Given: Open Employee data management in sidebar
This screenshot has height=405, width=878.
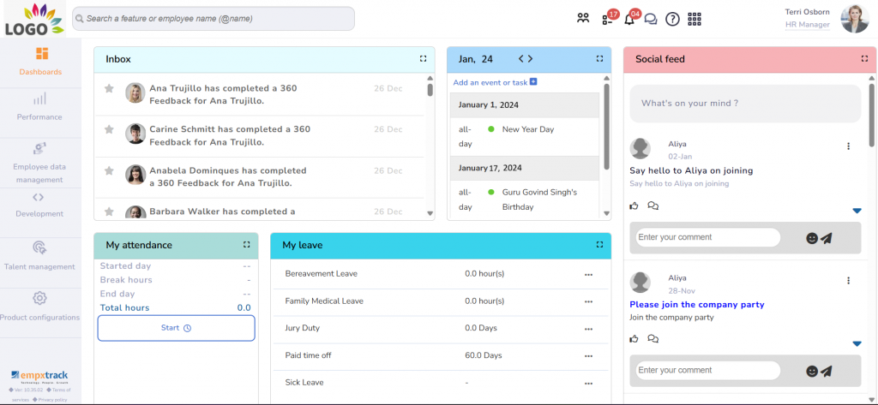Looking at the screenshot, I should click(39, 164).
